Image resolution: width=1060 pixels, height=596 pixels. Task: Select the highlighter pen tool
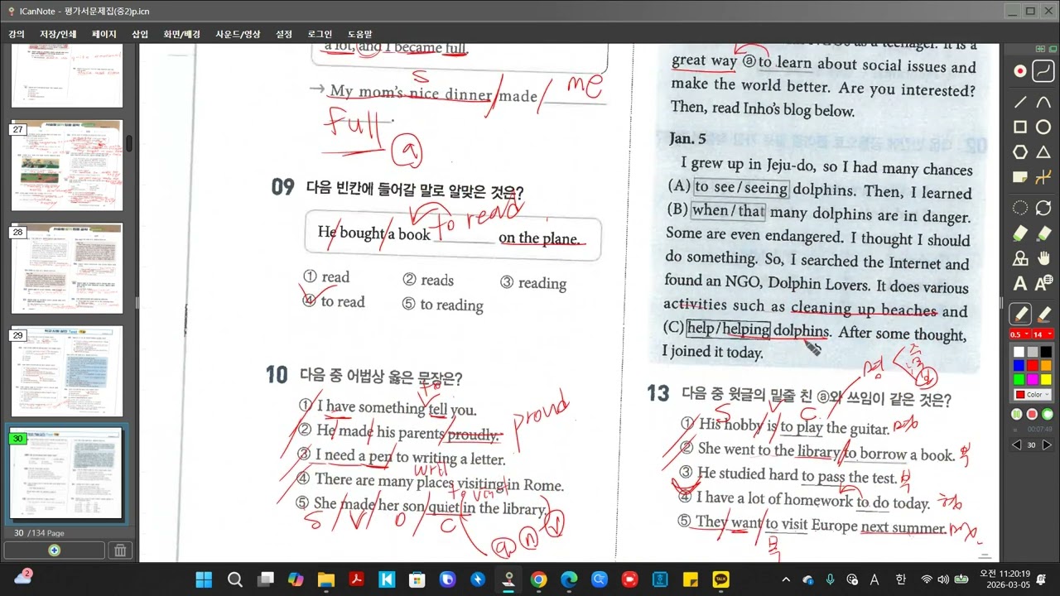tap(1043, 315)
